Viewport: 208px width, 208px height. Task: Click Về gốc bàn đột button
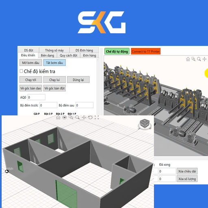click(x=54, y=88)
